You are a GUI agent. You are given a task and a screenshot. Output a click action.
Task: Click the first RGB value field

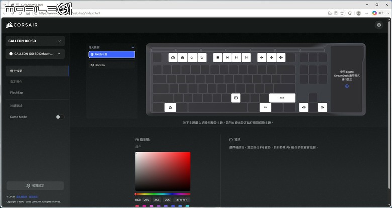(147, 200)
